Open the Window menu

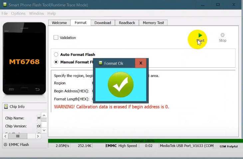pos(36,13)
